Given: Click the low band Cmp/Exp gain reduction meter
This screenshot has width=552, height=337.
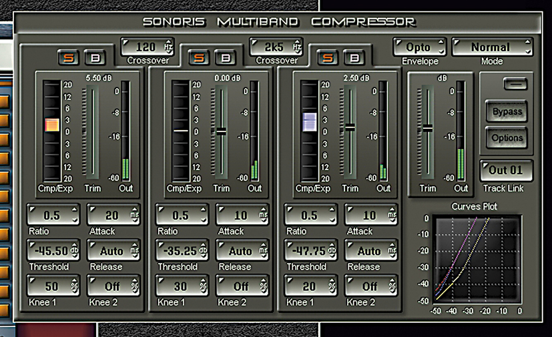Looking at the screenshot, I should pos(52,131).
